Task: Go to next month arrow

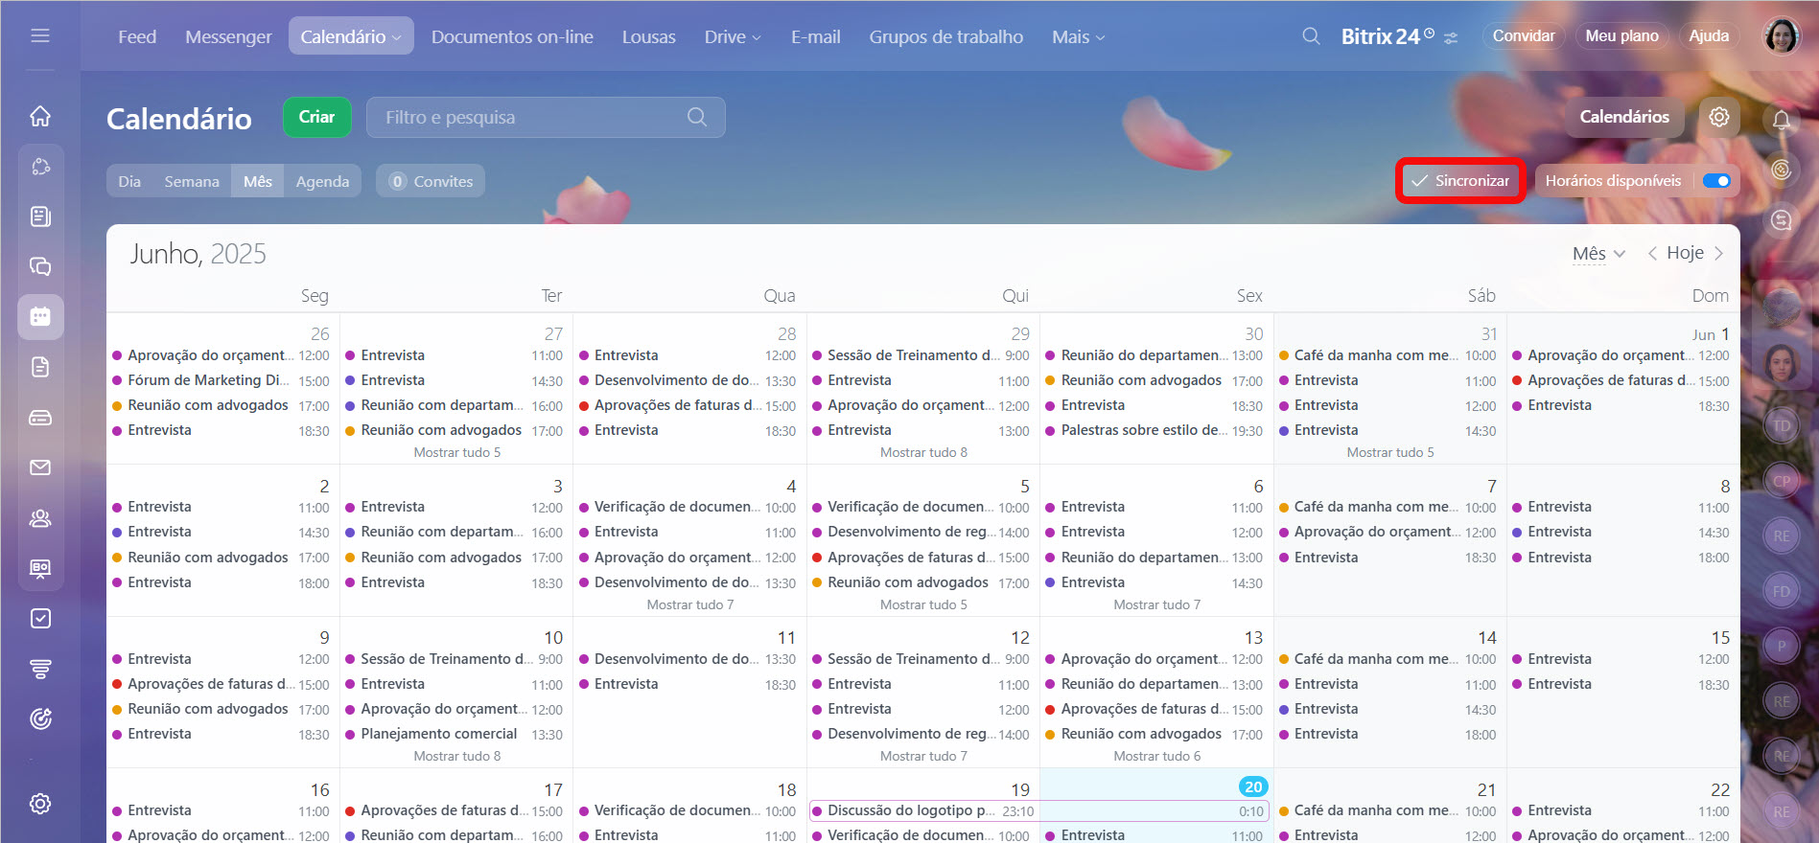Action: click(1718, 253)
